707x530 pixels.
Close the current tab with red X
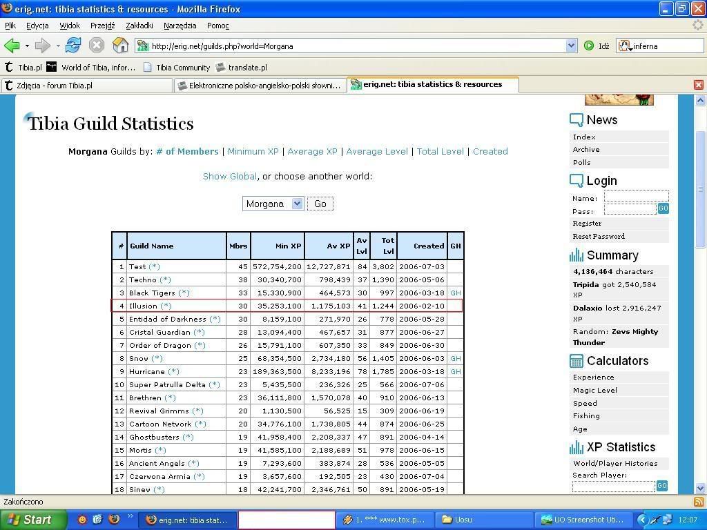tap(699, 85)
